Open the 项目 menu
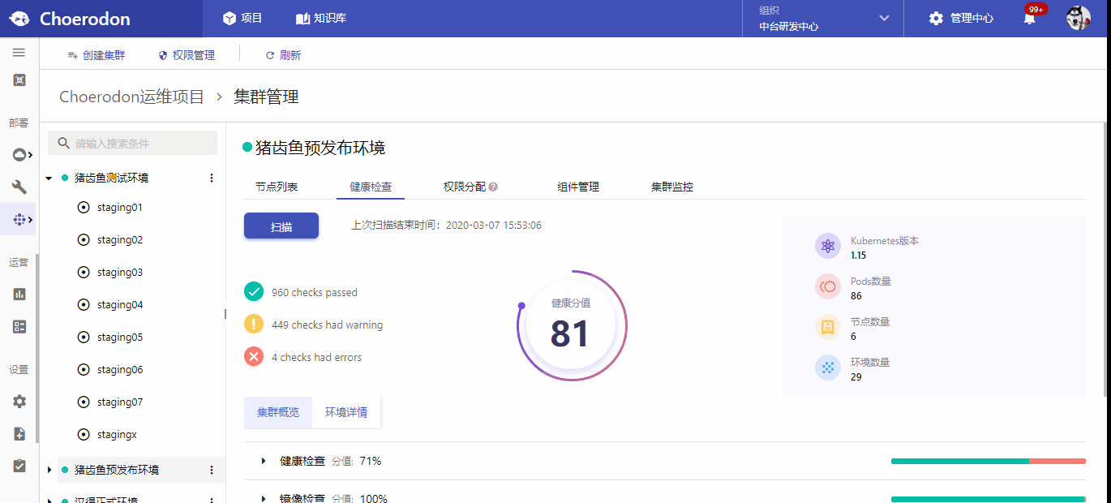Image resolution: width=1111 pixels, height=503 pixels. [242, 18]
